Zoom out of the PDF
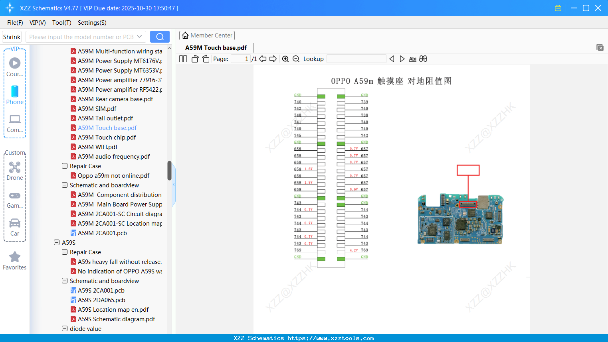Screen dimensions: 608x342 click(296, 59)
